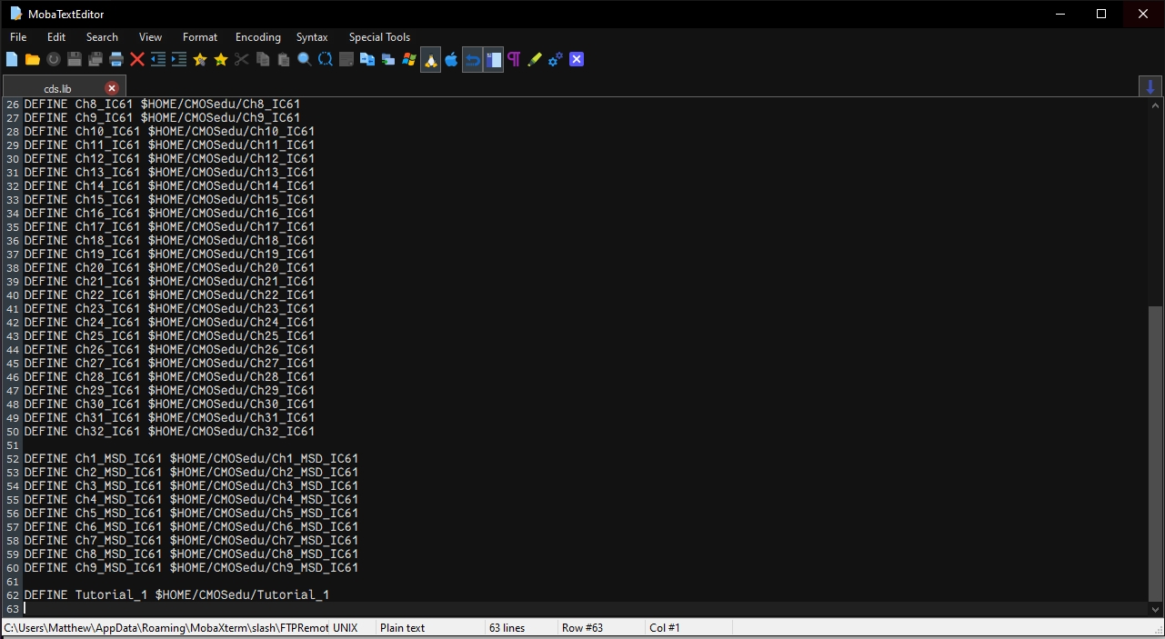Print the document via printer icon
This screenshot has height=639, width=1165.
pos(116,60)
